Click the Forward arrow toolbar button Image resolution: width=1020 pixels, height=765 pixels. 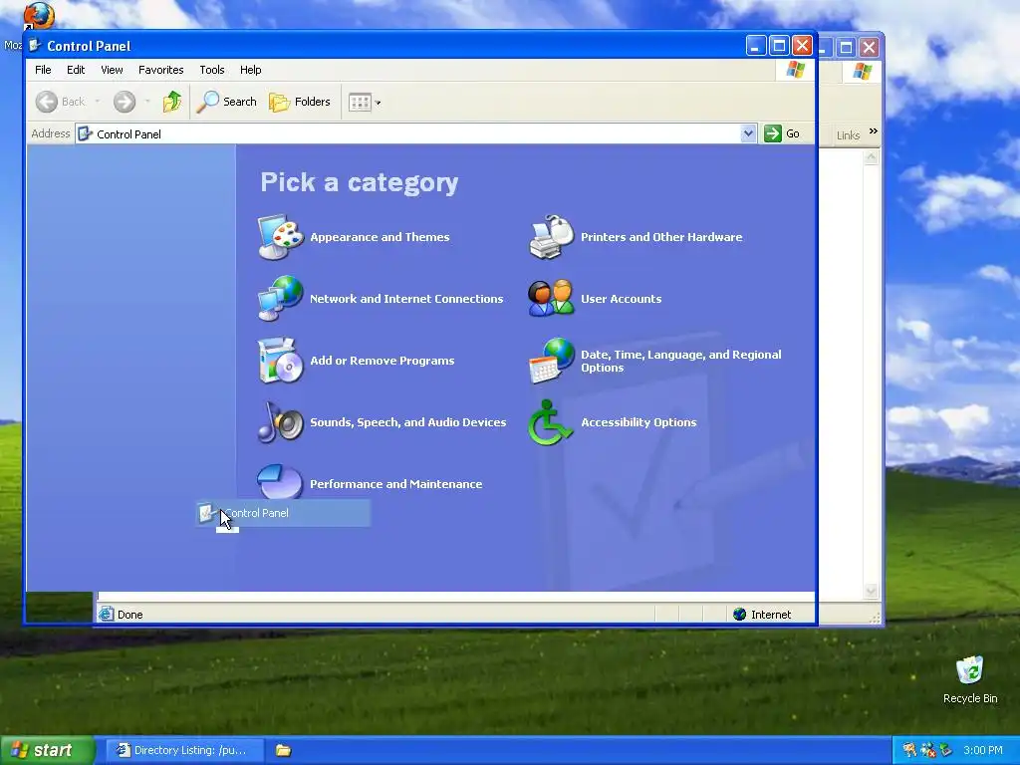click(x=125, y=102)
